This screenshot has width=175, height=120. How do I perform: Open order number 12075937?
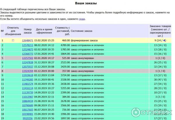(x=28, y=67)
